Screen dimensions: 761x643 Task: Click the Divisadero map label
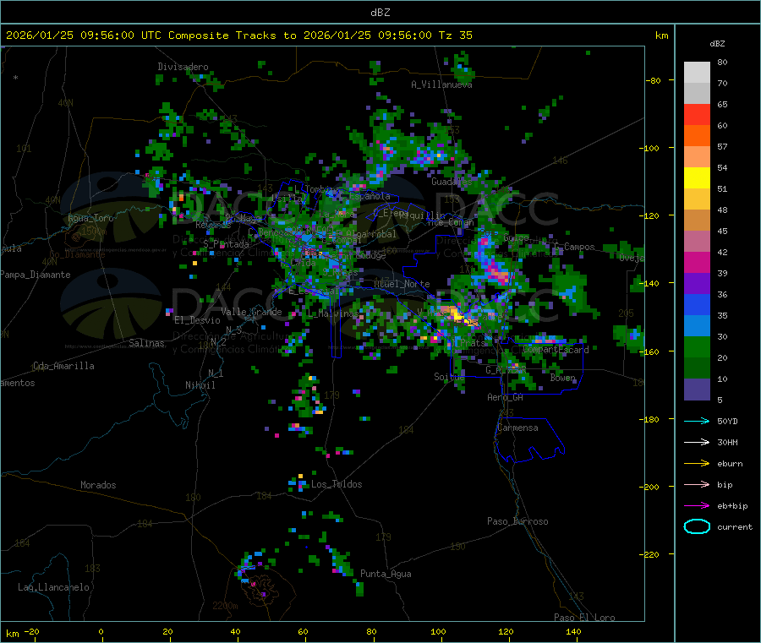click(x=183, y=67)
